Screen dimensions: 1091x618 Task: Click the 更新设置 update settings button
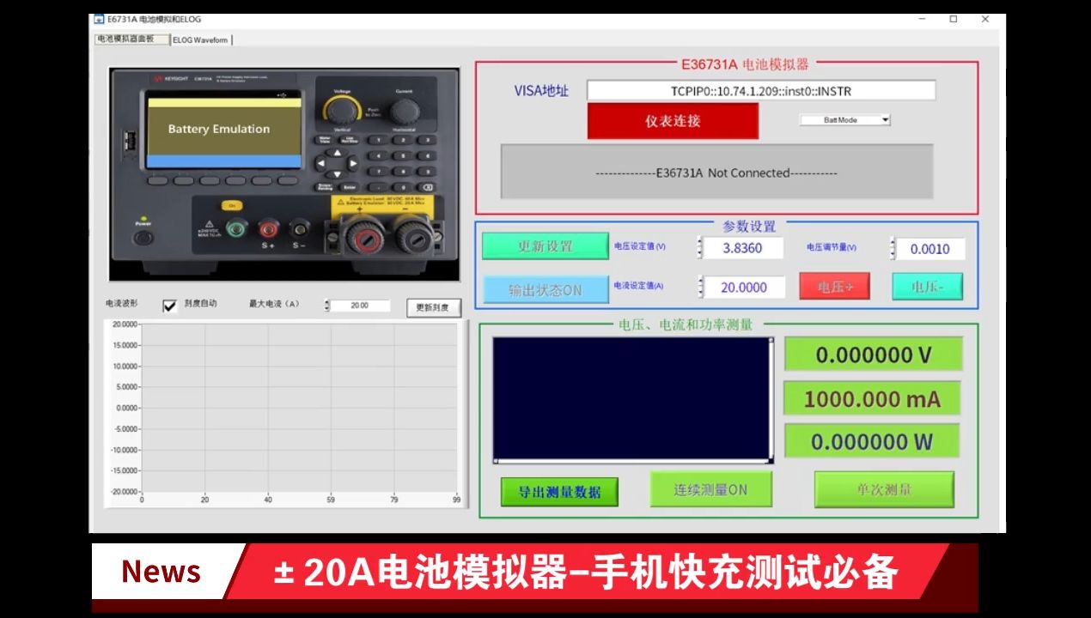pos(545,246)
